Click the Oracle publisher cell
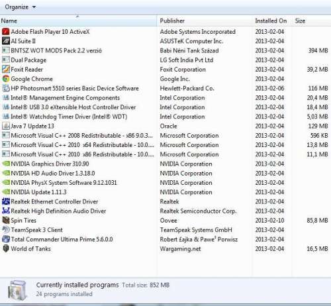This screenshot has width=331, height=306. point(169,126)
